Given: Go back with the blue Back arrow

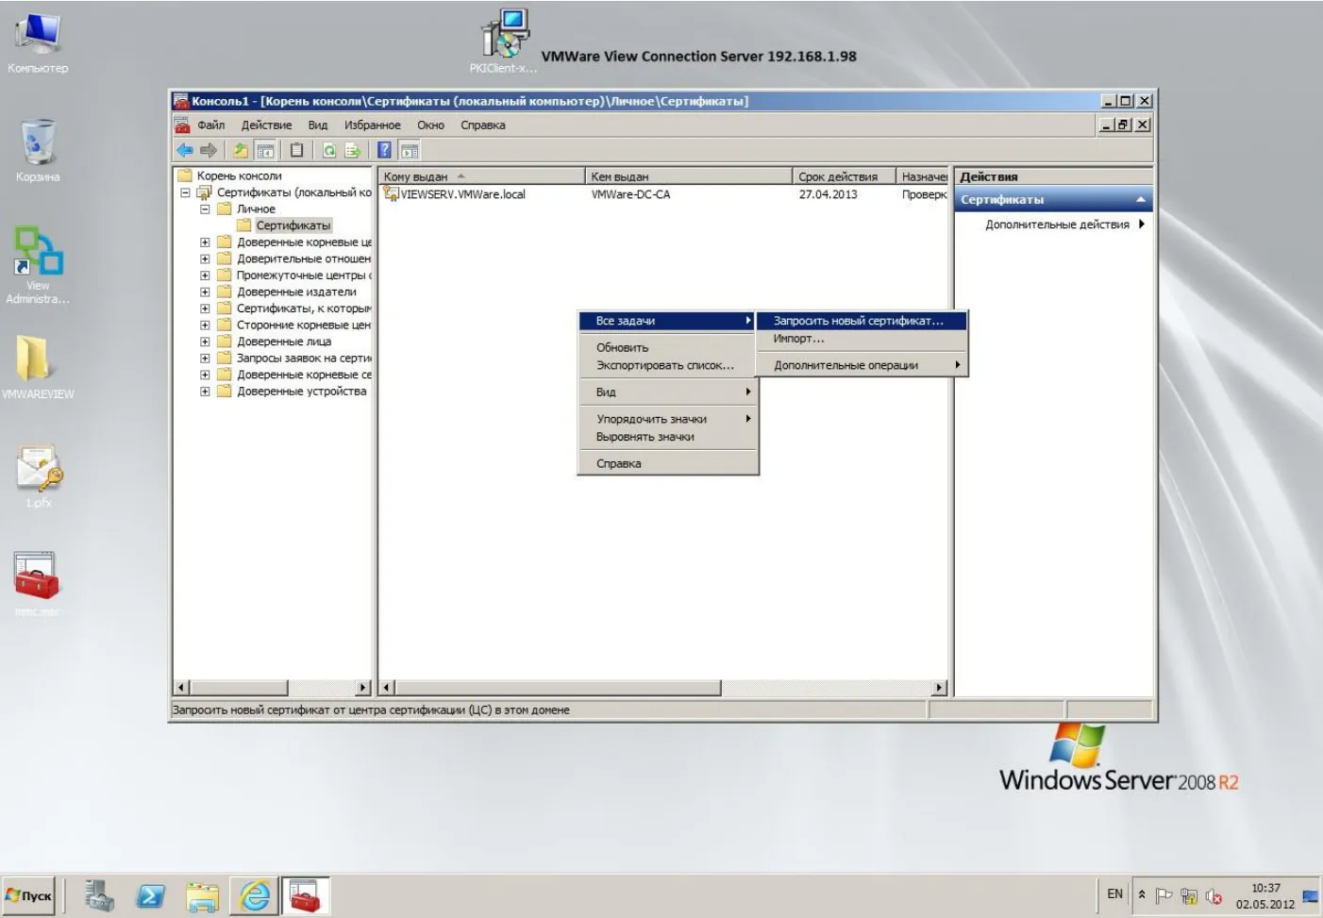Looking at the screenshot, I should pyautogui.click(x=185, y=150).
